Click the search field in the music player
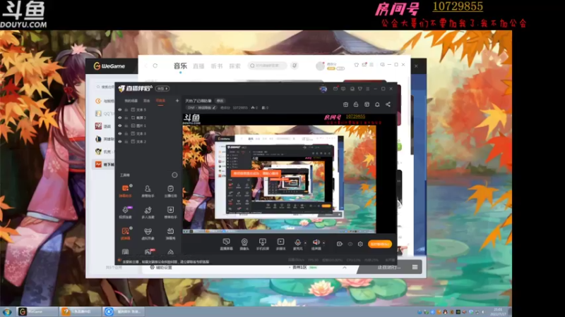Screen dimensions: 565x317 click(x=267, y=66)
